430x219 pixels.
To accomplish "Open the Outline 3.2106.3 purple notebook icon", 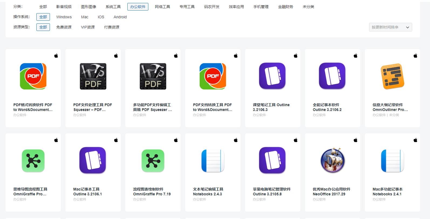I will point(272,76).
